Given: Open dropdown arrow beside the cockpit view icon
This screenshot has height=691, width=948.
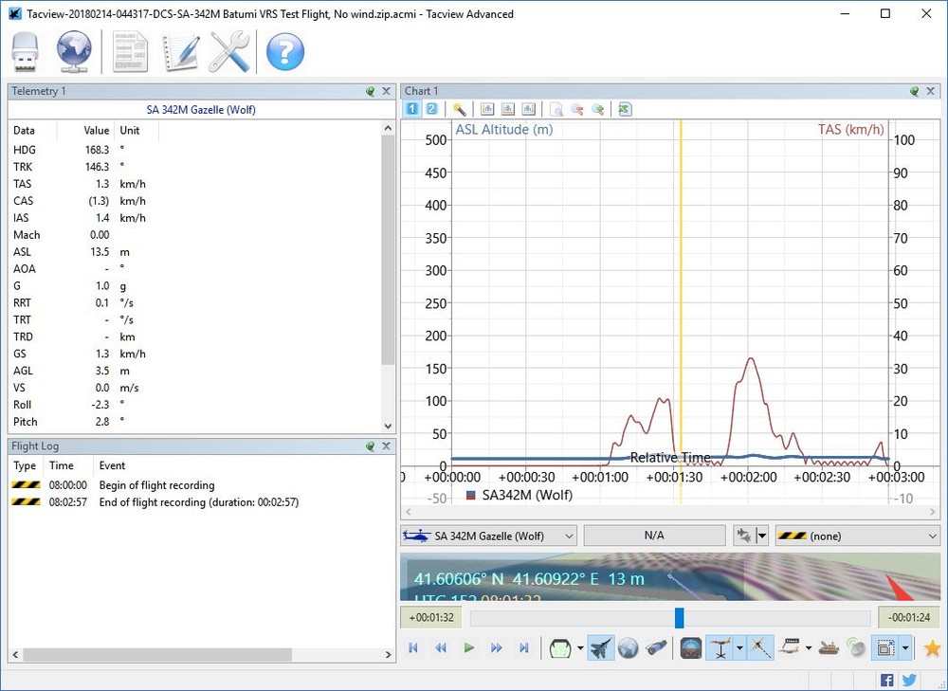Looking at the screenshot, I should pyautogui.click(x=579, y=648).
